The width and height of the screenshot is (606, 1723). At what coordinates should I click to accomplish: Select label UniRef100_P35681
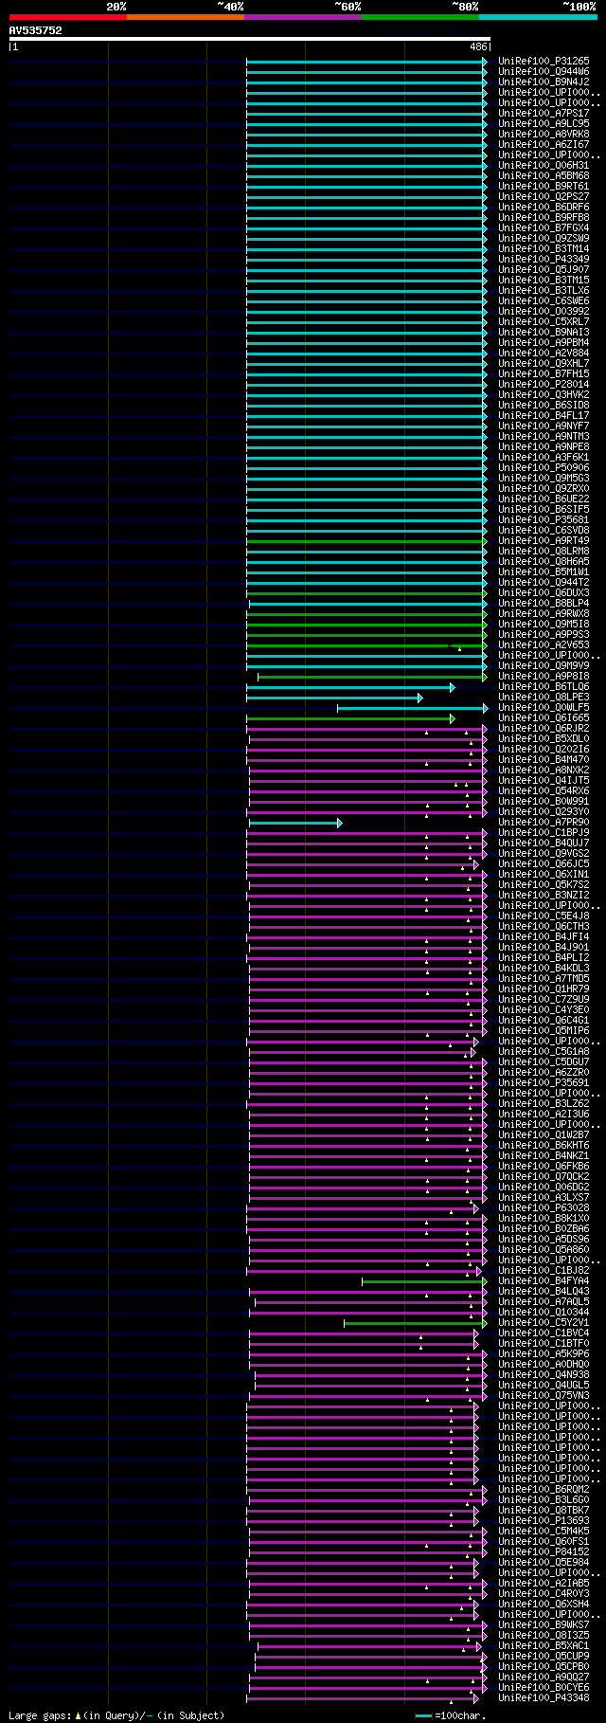[544, 520]
